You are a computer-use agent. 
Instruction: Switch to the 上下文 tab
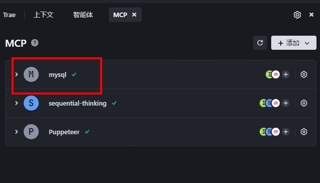pyautogui.click(x=43, y=15)
